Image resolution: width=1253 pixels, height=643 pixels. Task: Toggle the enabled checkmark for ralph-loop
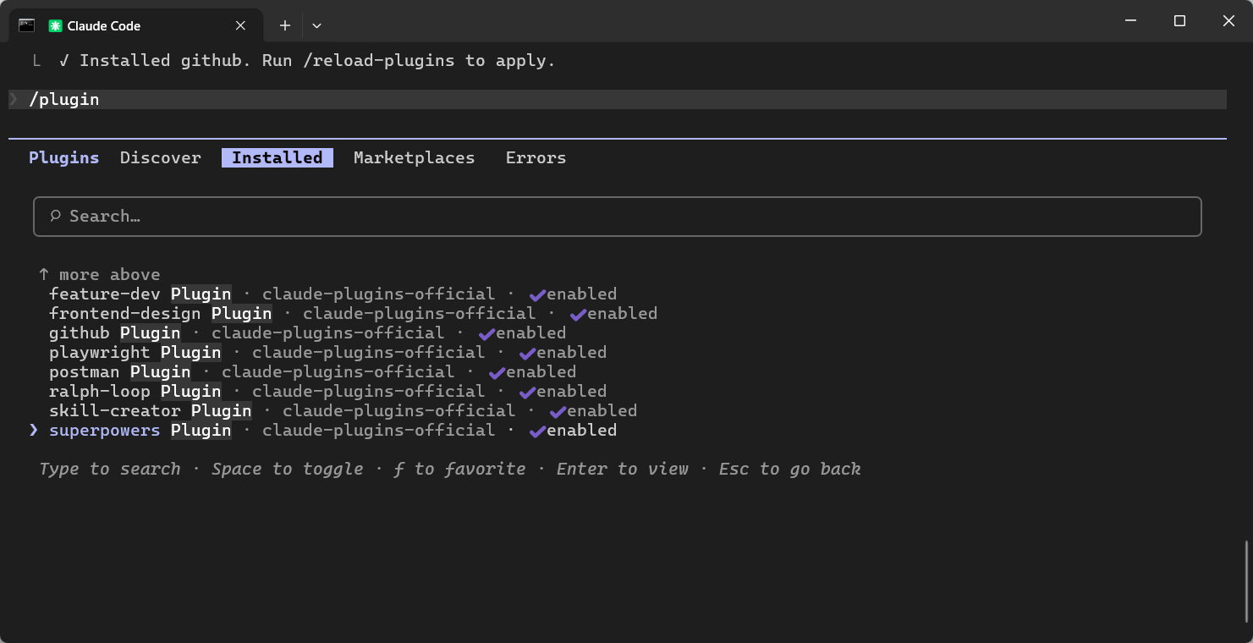point(527,392)
